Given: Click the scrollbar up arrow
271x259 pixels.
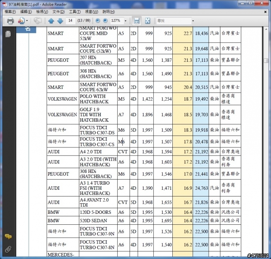Looking at the screenshot, I should click(x=266, y=30).
